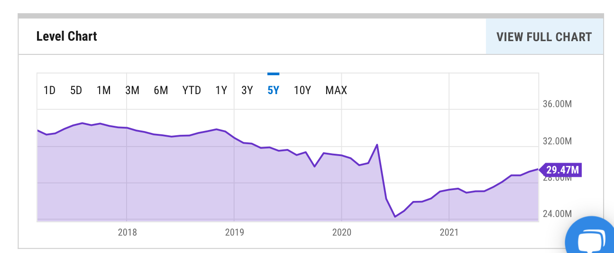Click the VIEW FULL CHART button

[x=544, y=37]
